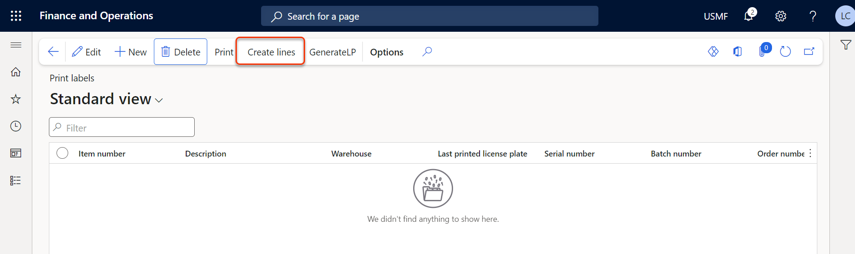Viewport: 855px width, 254px height.
Task: Open Recent clock icon in sidebar
Action: point(16,126)
